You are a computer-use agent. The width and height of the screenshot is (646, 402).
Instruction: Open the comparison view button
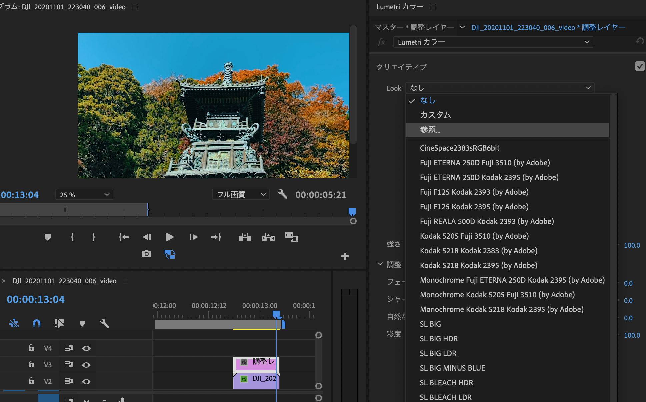pyautogui.click(x=292, y=237)
